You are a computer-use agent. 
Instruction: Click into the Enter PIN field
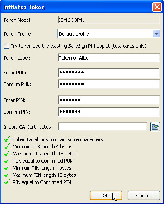pyautogui.click(x=109, y=100)
